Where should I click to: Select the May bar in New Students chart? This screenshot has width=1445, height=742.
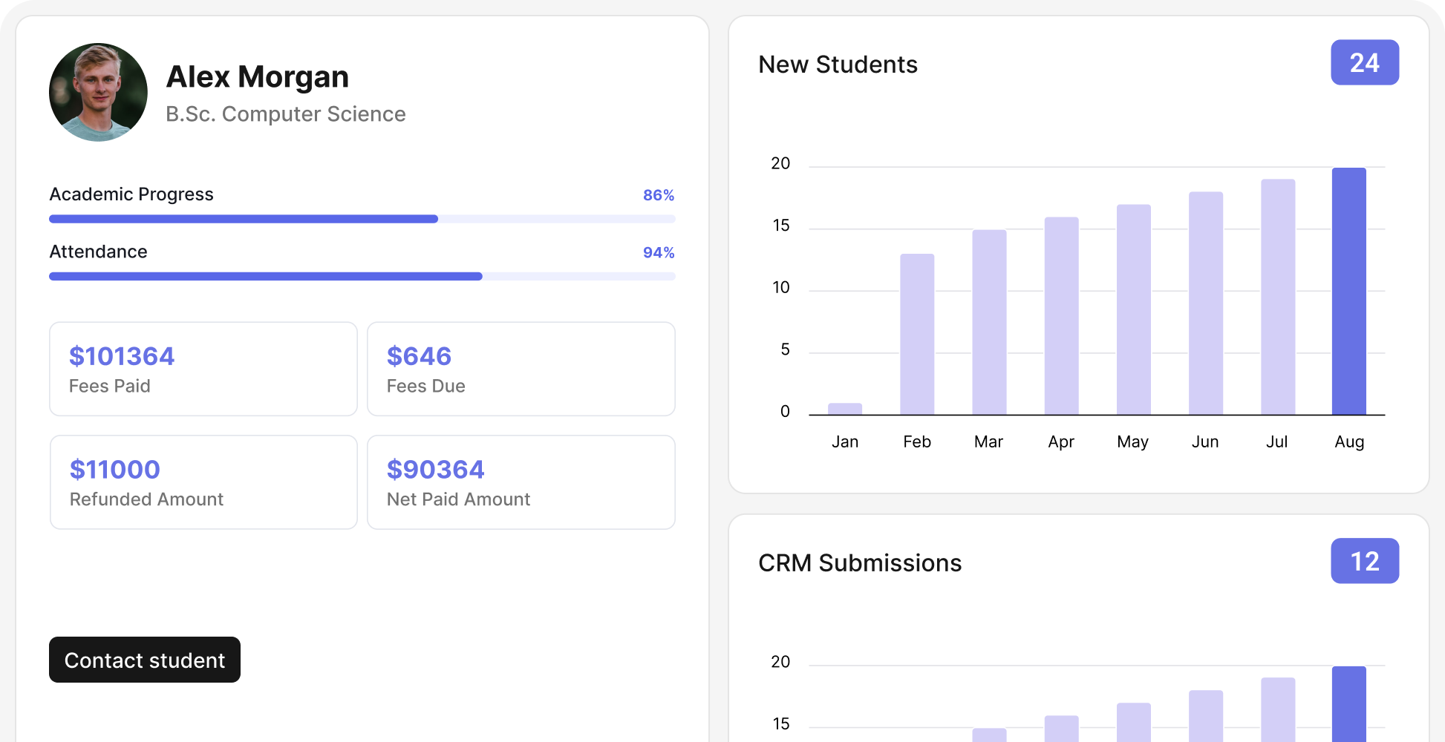(x=1133, y=309)
